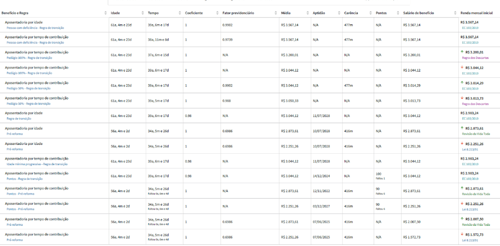Image resolution: width=500 pixels, height=246 pixels.
Task: Open the EC 103/2019 link under R$ 3.014,29
Action: coord(469,89)
